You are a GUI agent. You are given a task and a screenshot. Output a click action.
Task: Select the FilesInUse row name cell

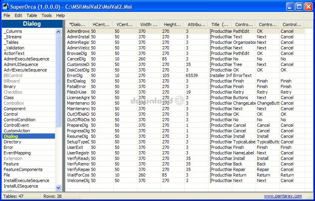pyautogui.click(x=78, y=92)
